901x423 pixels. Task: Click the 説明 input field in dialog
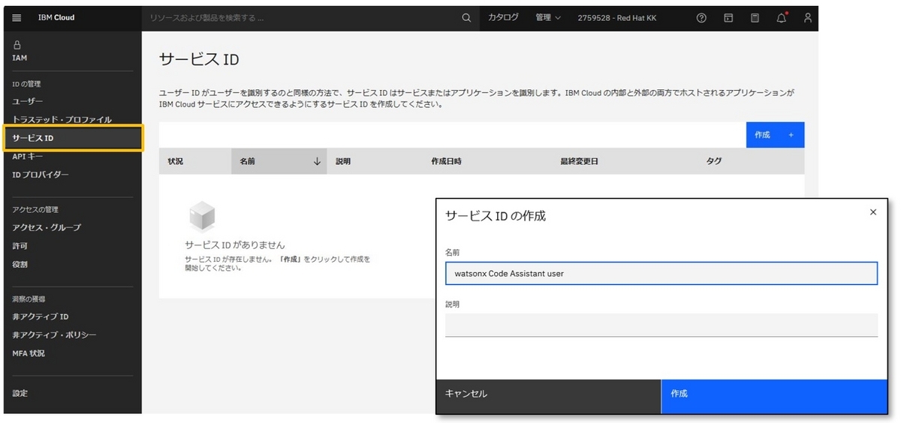tap(661, 325)
